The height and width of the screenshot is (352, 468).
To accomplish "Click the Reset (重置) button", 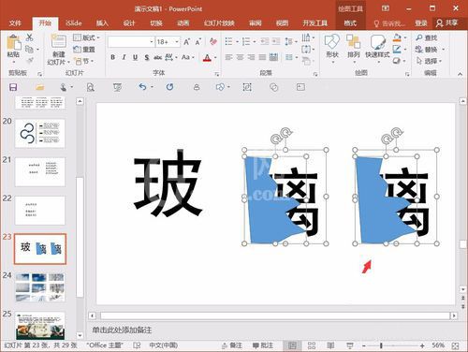I will point(84,50).
